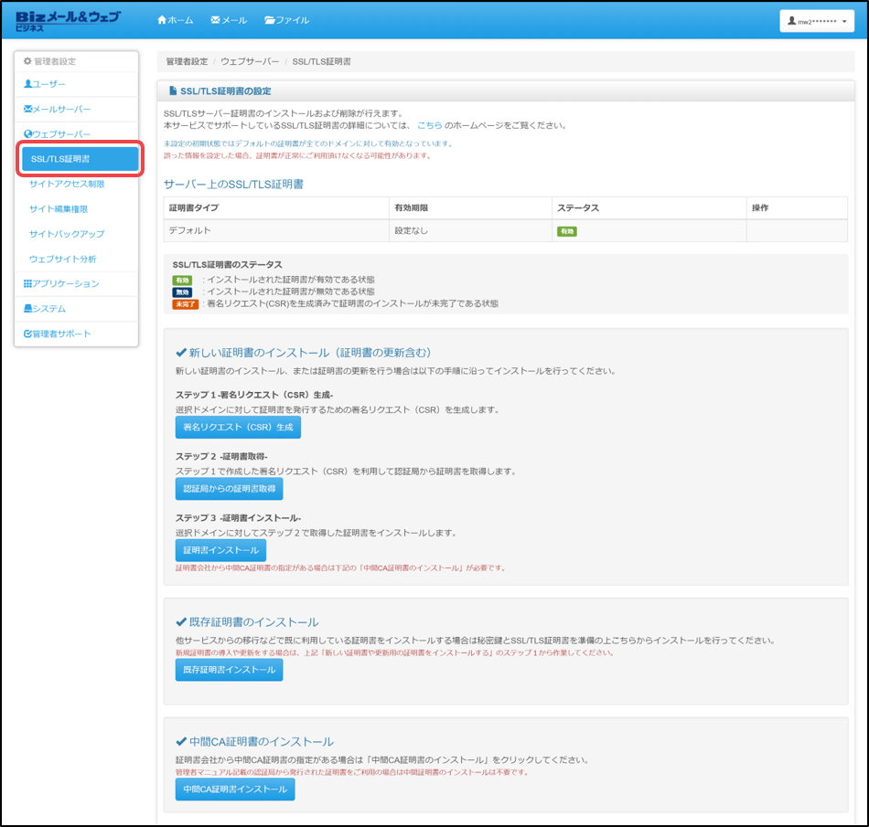The width and height of the screenshot is (869, 827).
Task: Click 署名リクエスト（CSR）生成 button
Action: point(238,427)
